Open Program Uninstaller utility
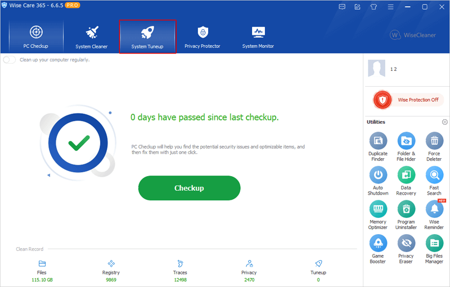 point(406,215)
